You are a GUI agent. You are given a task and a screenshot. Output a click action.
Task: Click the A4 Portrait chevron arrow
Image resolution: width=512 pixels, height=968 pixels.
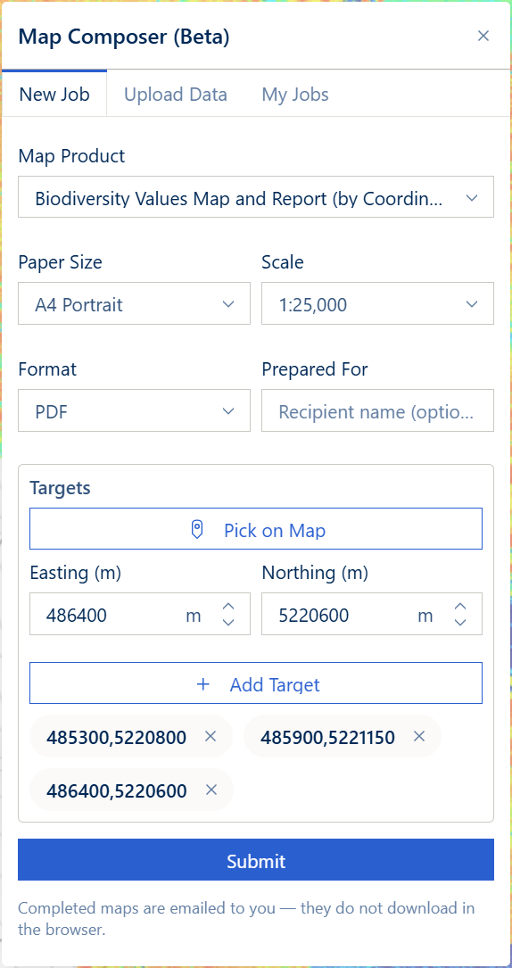pos(228,304)
